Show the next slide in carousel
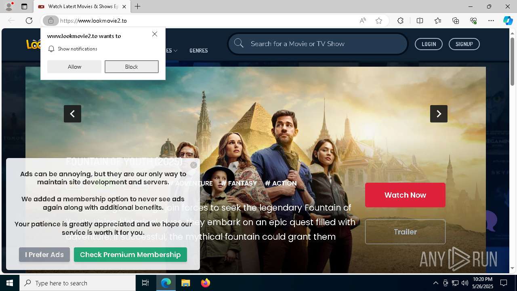 tap(439, 114)
